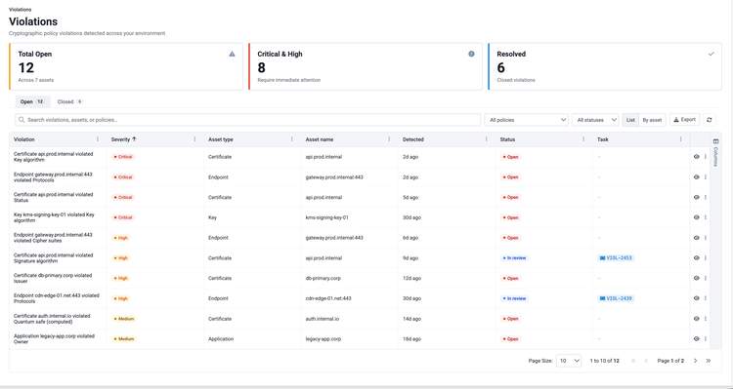Sort by Severity column header
Screen dimensions: 733x389
(x=124, y=139)
